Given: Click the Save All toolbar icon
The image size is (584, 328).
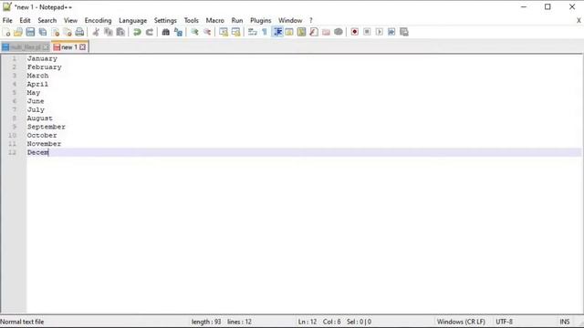Looking at the screenshot, I should tap(43, 32).
